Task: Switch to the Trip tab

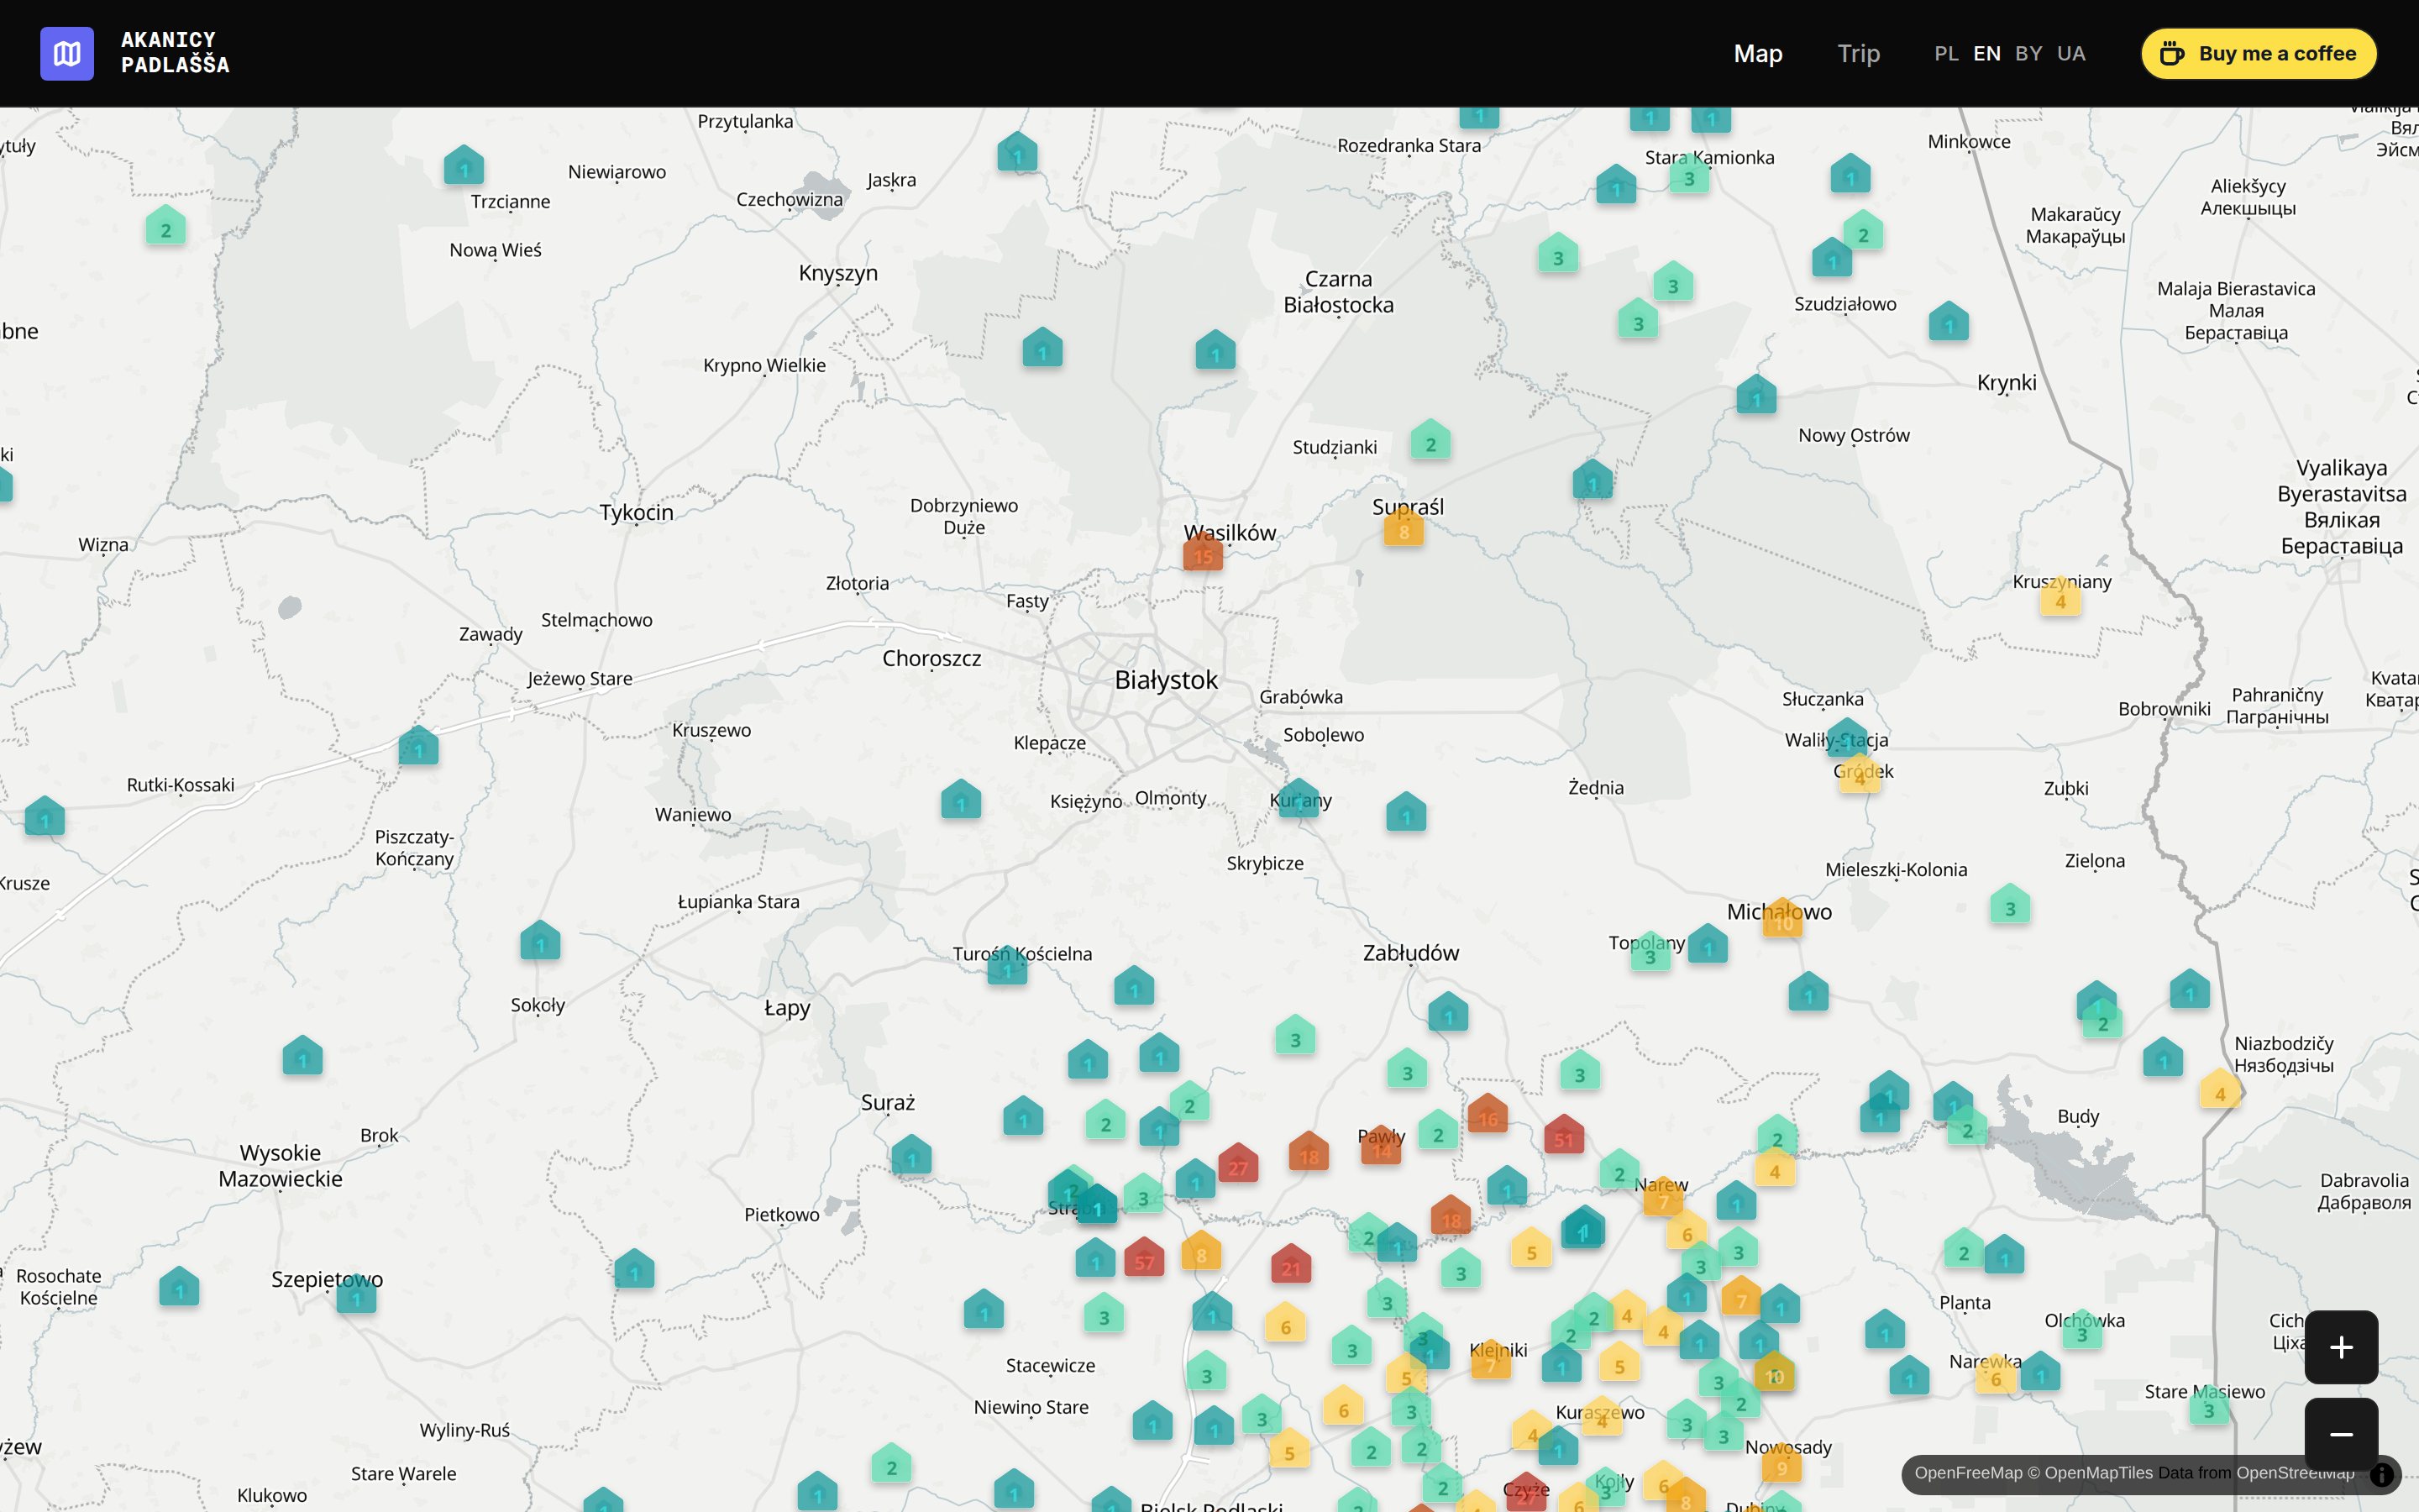Action: coord(1858,53)
